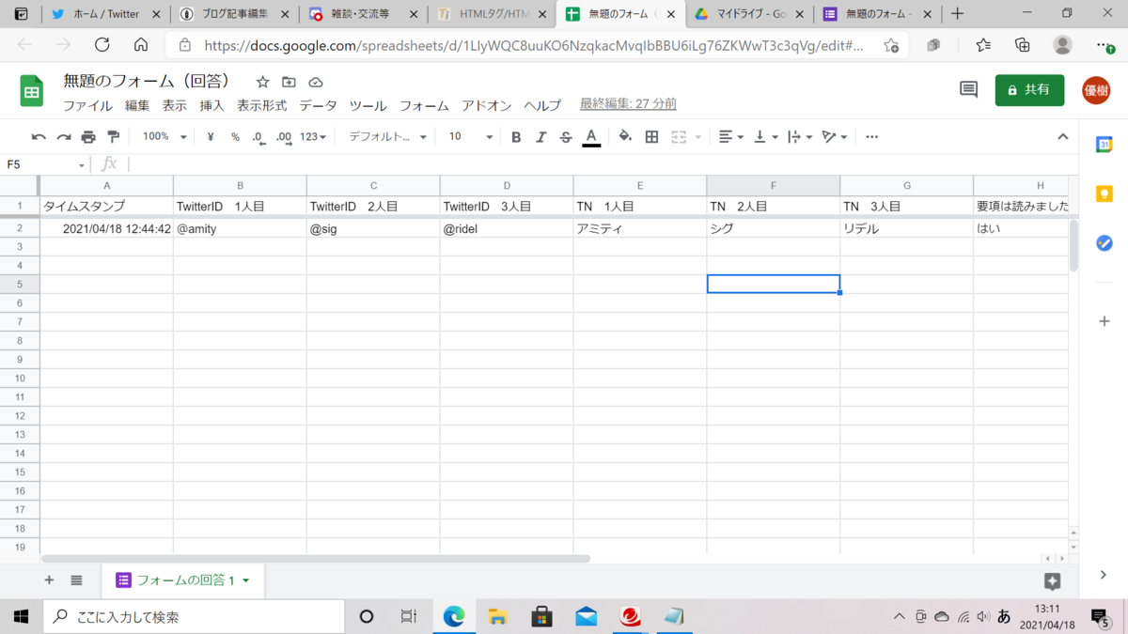The height and width of the screenshot is (634, 1128).
Task: Click the green 共有 share button
Action: point(1029,89)
